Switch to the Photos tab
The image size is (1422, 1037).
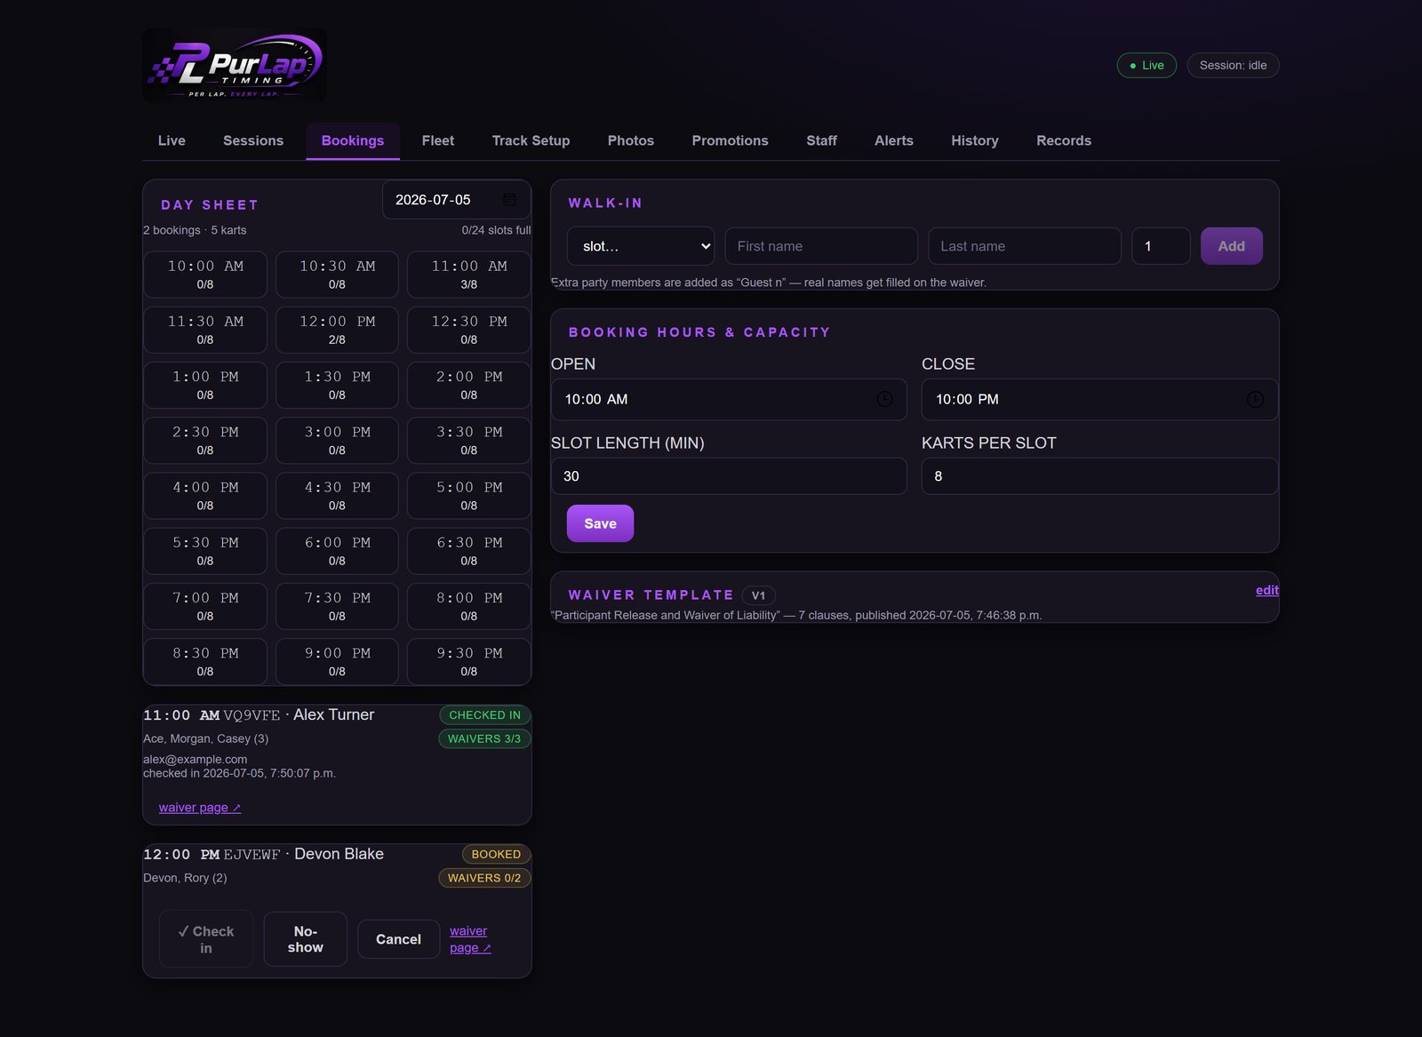(x=631, y=140)
